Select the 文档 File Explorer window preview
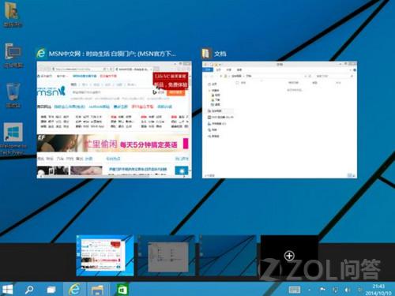395x296 pixels. [280, 120]
